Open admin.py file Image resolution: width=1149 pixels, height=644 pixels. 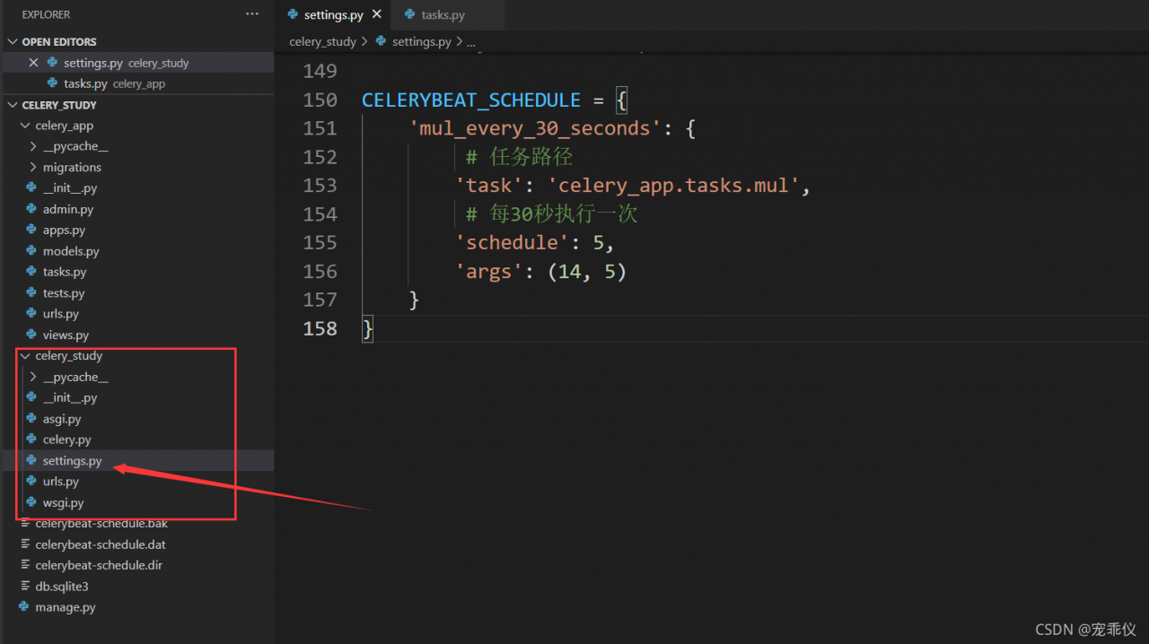click(136, 209)
